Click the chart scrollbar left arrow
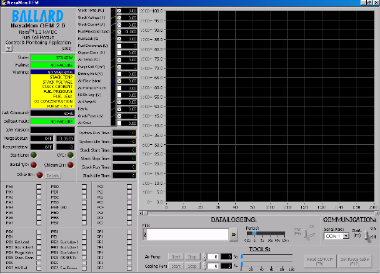This screenshot has width=380, height=274. (141, 213)
